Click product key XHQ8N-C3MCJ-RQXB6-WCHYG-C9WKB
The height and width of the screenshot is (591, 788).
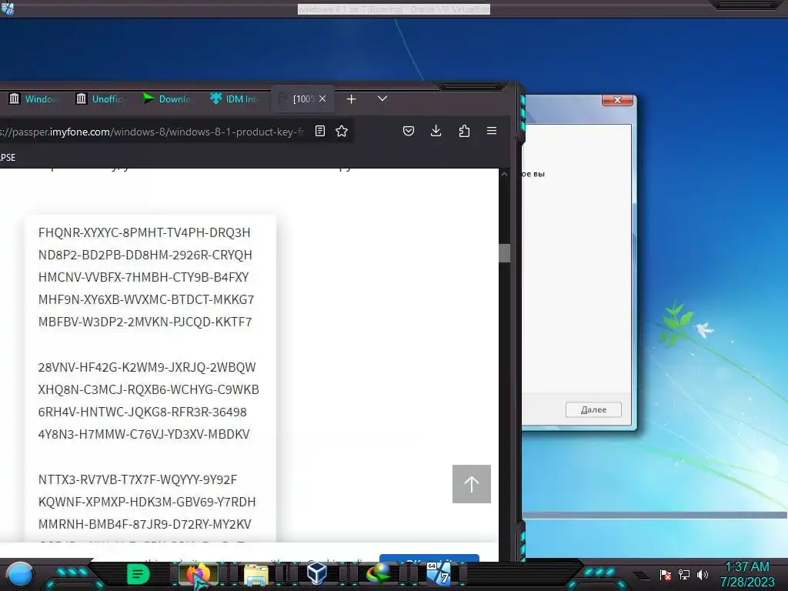point(149,389)
